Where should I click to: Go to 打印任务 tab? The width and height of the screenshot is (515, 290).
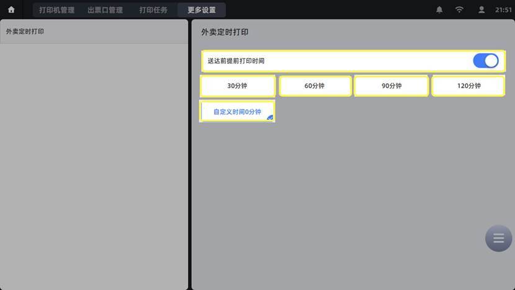pos(153,10)
